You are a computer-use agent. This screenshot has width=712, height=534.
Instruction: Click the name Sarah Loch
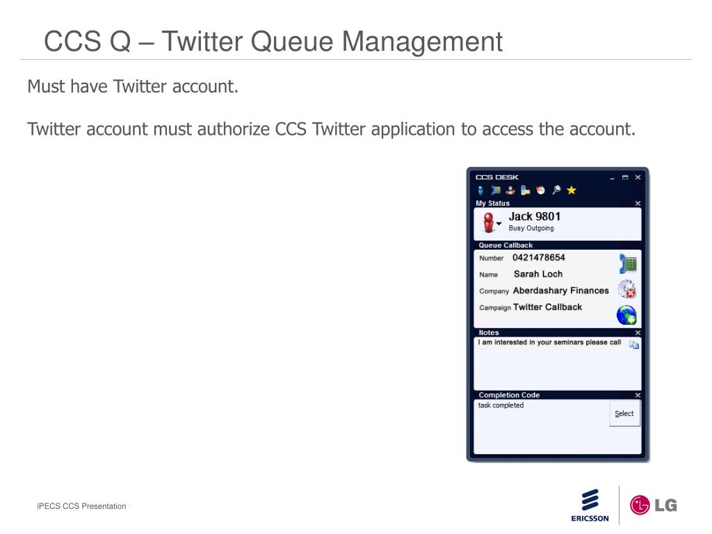click(x=538, y=274)
